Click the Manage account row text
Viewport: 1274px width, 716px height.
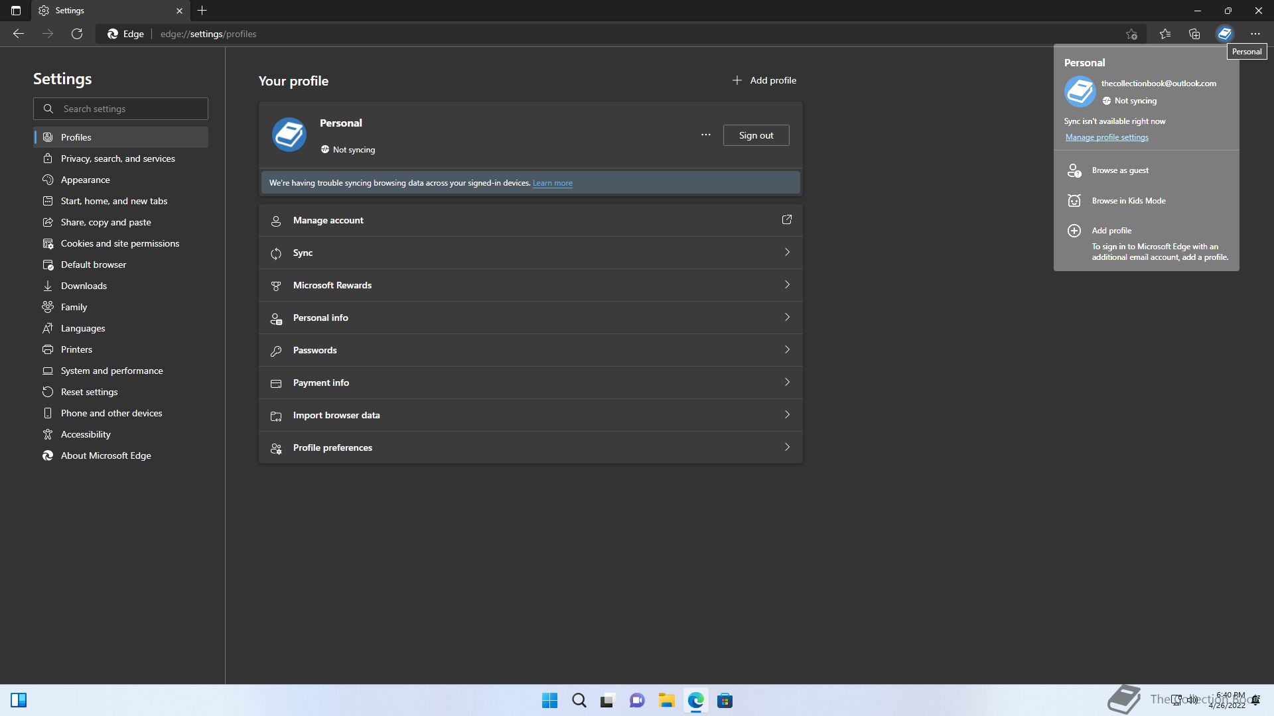click(328, 220)
